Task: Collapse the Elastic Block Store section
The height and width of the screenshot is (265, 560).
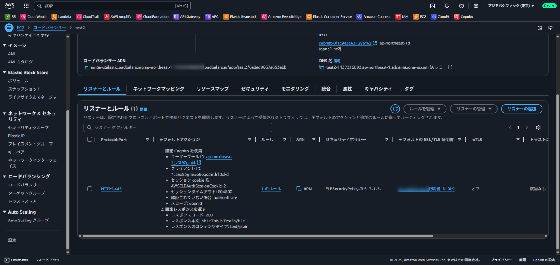Action: click(x=4, y=73)
